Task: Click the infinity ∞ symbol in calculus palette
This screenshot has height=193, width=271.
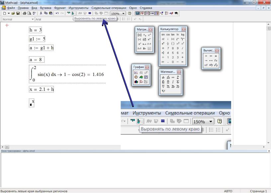Action: 173,77
